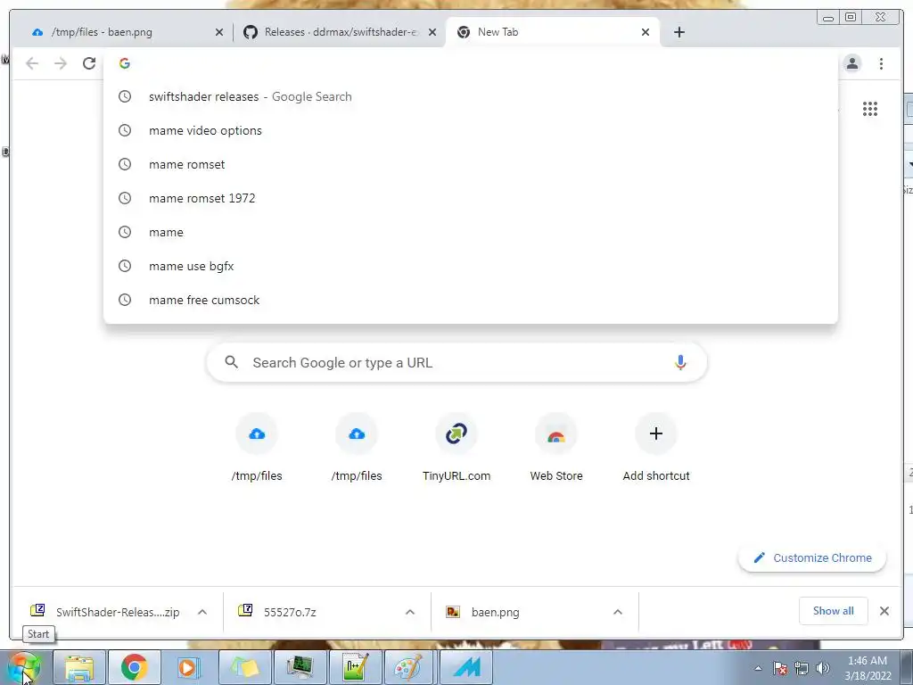This screenshot has height=685, width=913.
Task: Open the Google apps grid
Action: click(870, 109)
